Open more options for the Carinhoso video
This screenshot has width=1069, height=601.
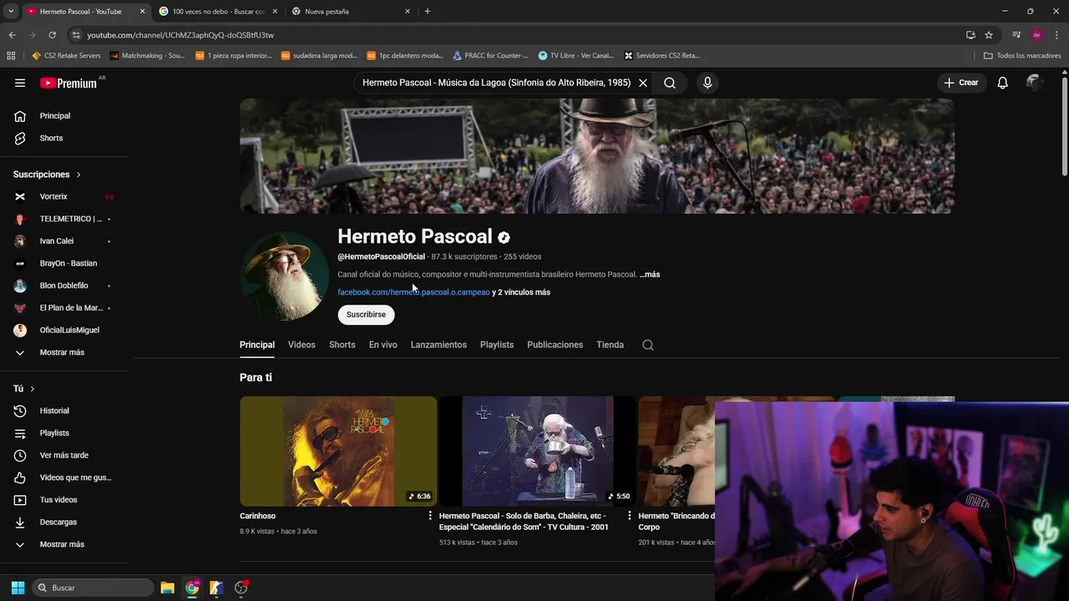[431, 516]
